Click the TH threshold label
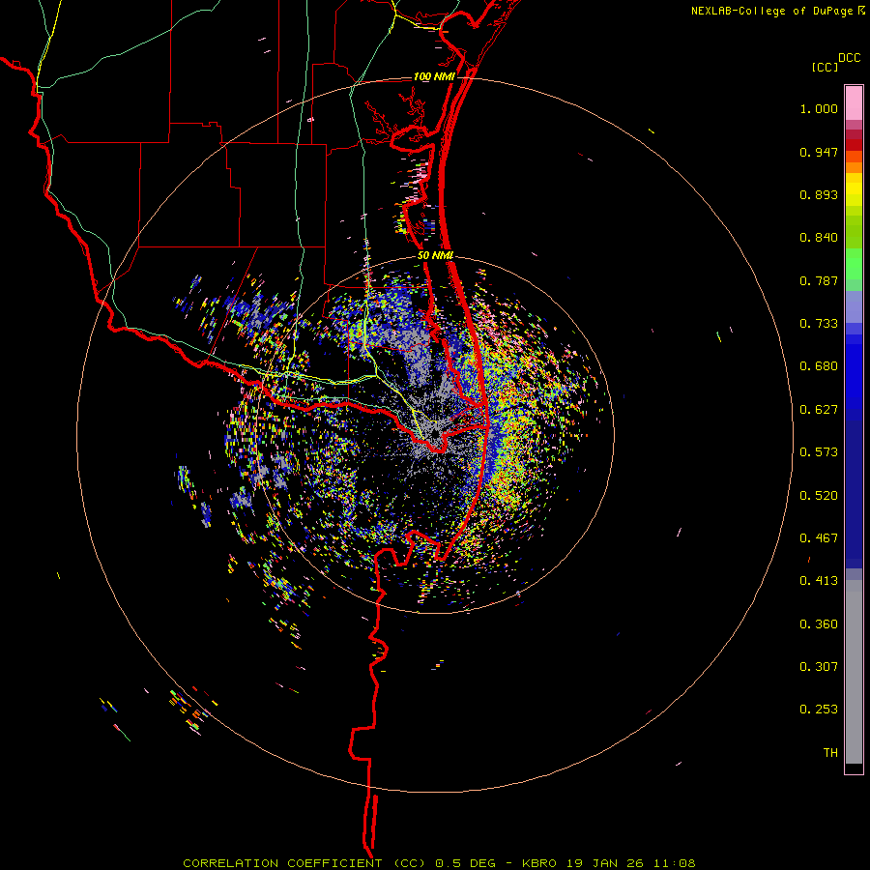This screenshot has height=870, width=870. tap(830, 753)
